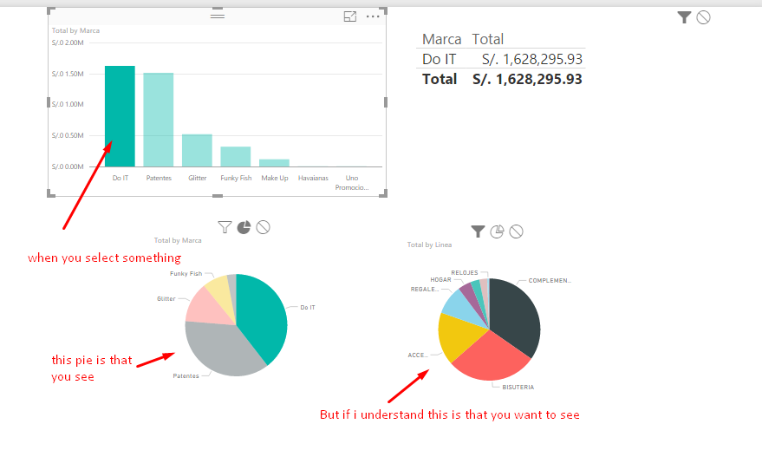
Task: Grab the bar chart visual's drag handle
Action: point(218,16)
